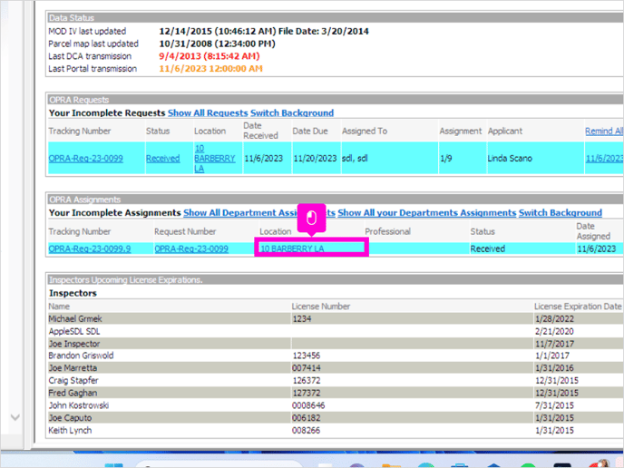Screen dimensions: 624x468
Task: Click the Request Number column header
Action: pyautogui.click(x=185, y=231)
